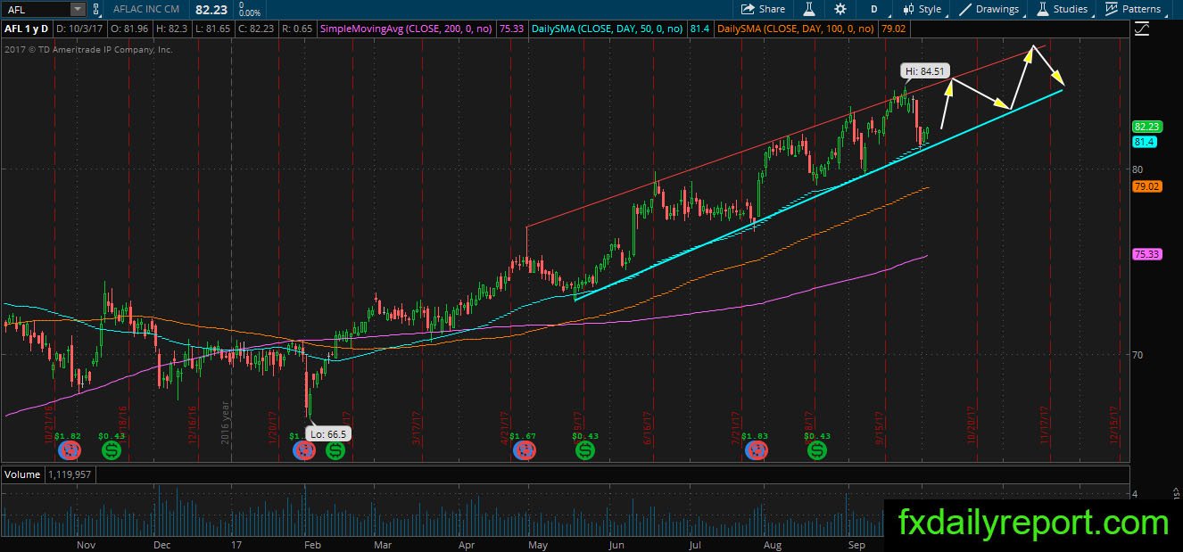Open the Share menu
Image resolution: width=1183 pixels, height=552 pixels.
pyautogui.click(x=764, y=9)
